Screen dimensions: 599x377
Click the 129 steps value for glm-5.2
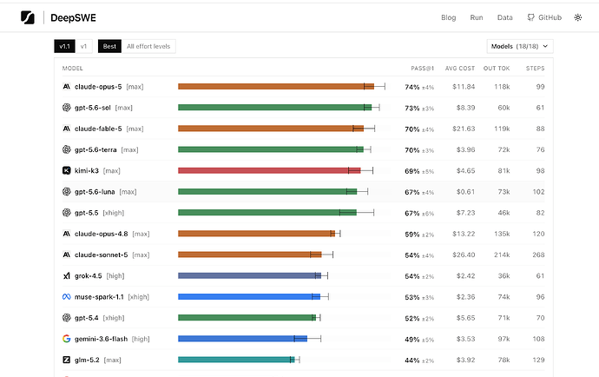pyautogui.click(x=538, y=360)
